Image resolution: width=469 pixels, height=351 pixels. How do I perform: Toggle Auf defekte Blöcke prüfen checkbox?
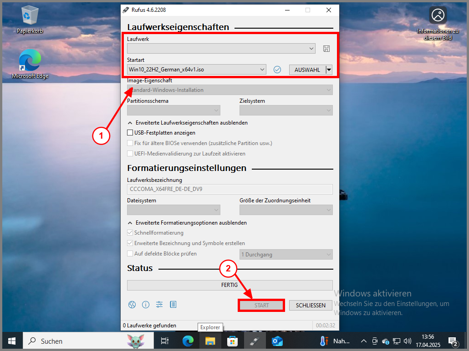pyautogui.click(x=130, y=254)
